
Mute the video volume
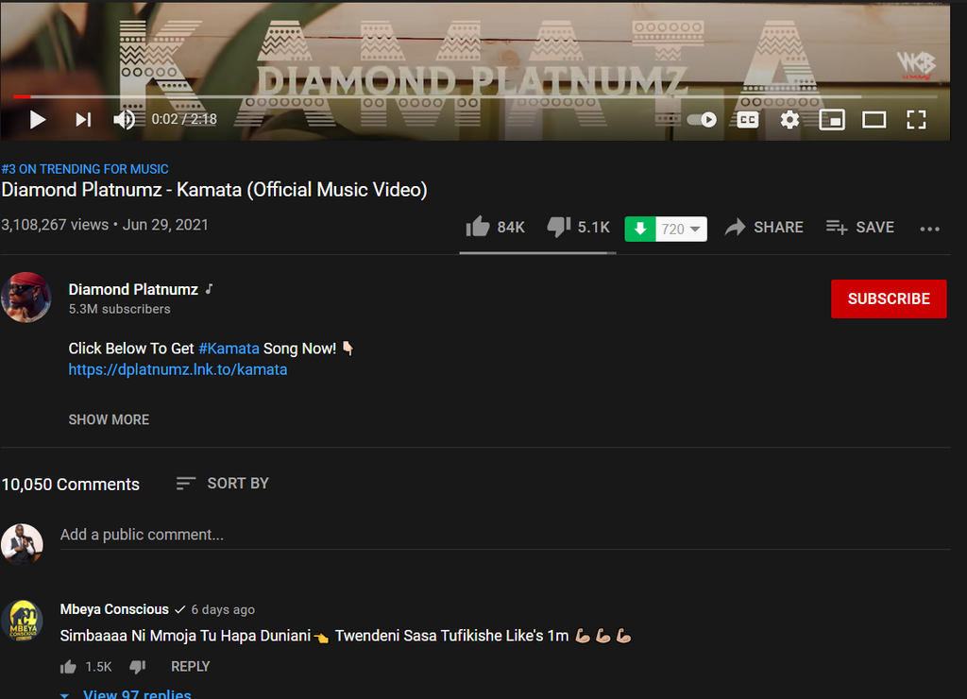(x=124, y=120)
